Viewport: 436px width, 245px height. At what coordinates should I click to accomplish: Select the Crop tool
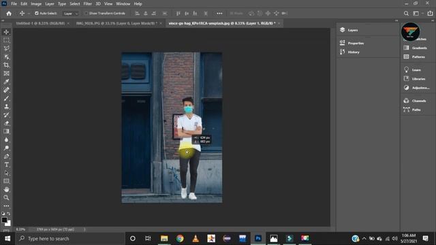[x=6, y=65]
